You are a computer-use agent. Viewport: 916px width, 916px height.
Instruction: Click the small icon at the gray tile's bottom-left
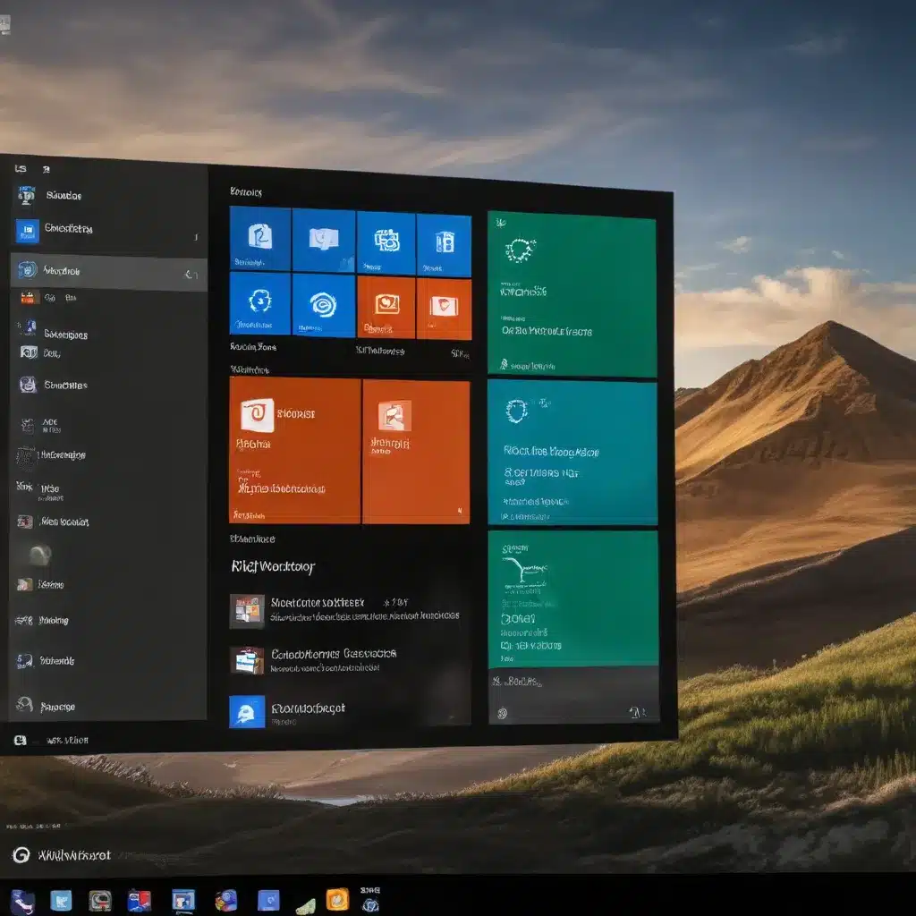(502, 713)
